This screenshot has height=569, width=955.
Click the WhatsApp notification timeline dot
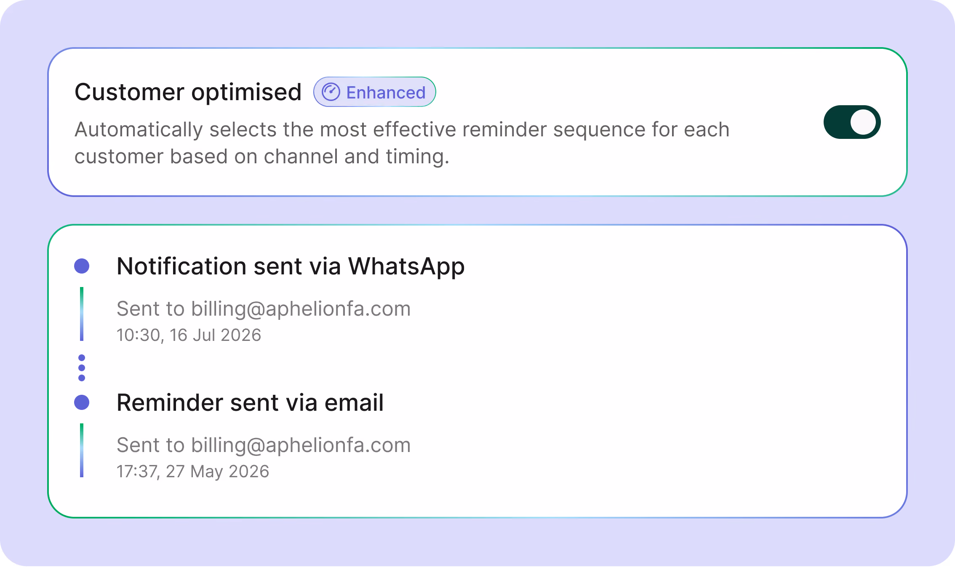point(82,266)
